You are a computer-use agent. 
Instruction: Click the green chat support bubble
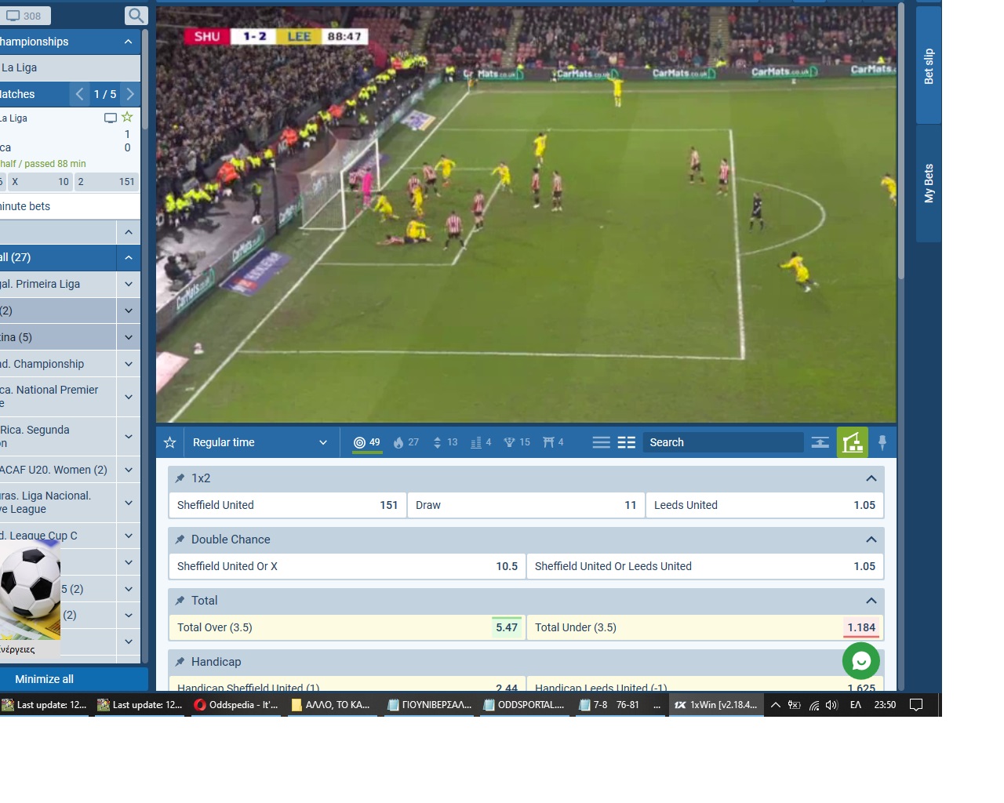click(860, 661)
